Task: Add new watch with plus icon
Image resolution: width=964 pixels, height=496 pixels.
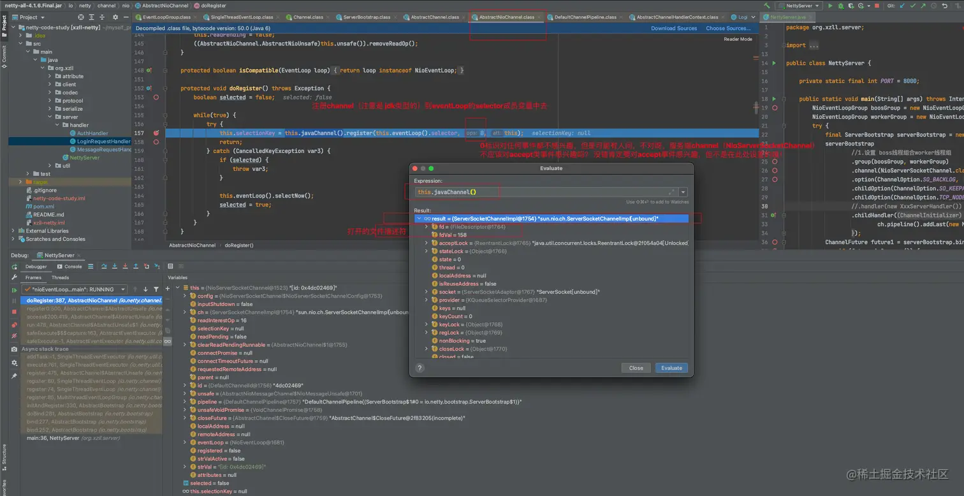Action: click(x=167, y=289)
